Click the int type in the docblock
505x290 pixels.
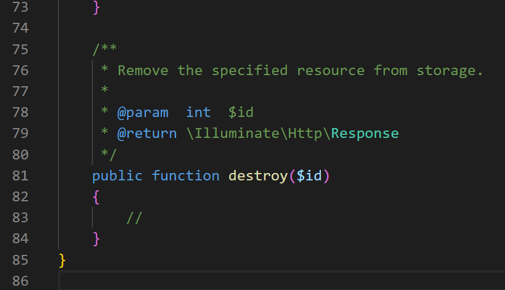tap(198, 112)
